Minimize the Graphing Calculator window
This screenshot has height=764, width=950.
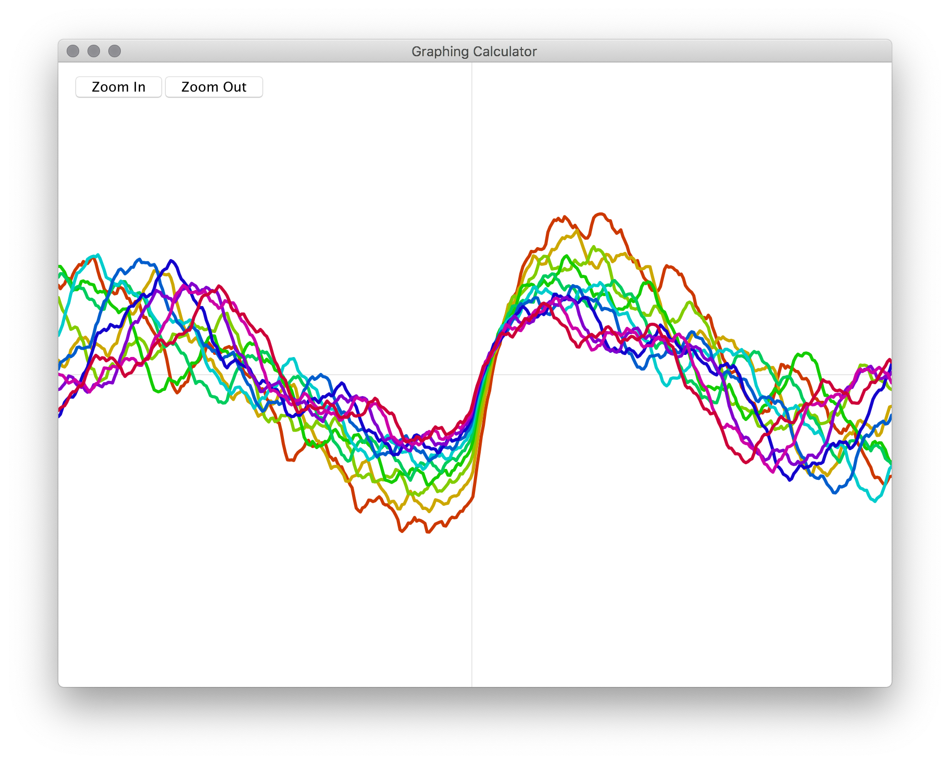coord(94,50)
